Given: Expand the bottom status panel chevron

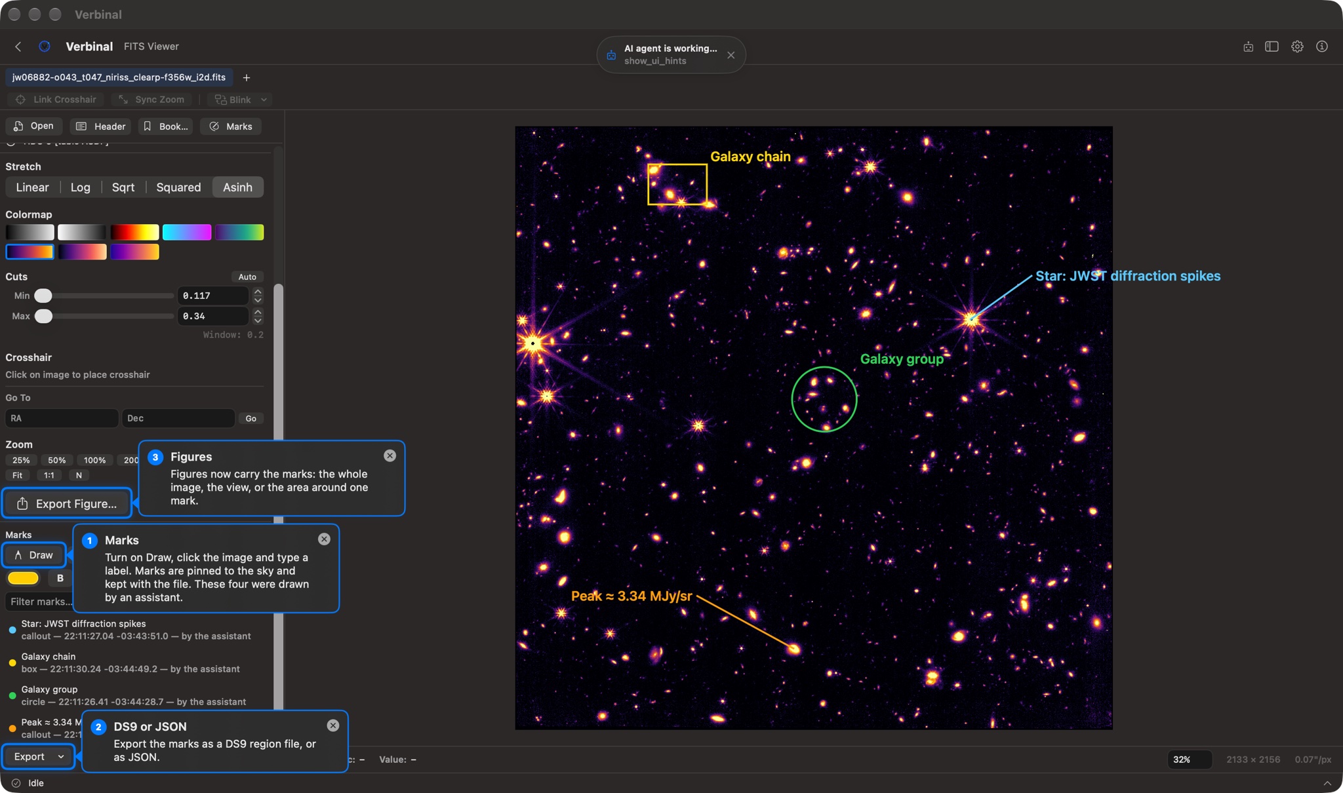Looking at the screenshot, I should pyautogui.click(x=1327, y=783).
